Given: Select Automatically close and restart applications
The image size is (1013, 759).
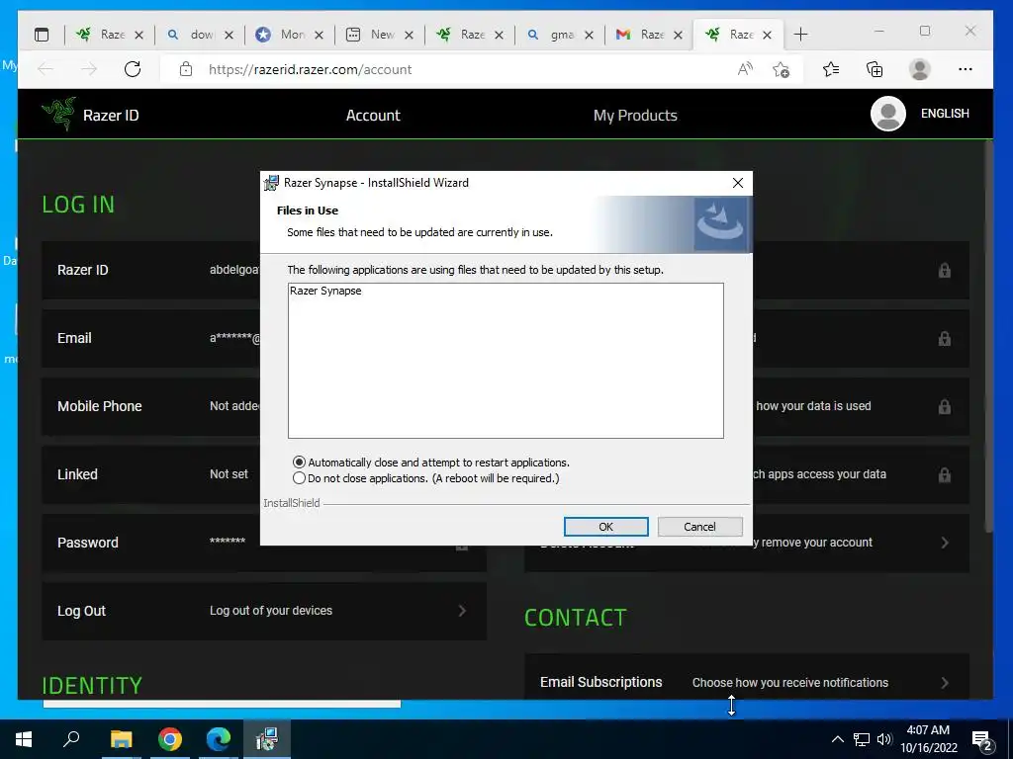Looking at the screenshot, I should point(431,463).
